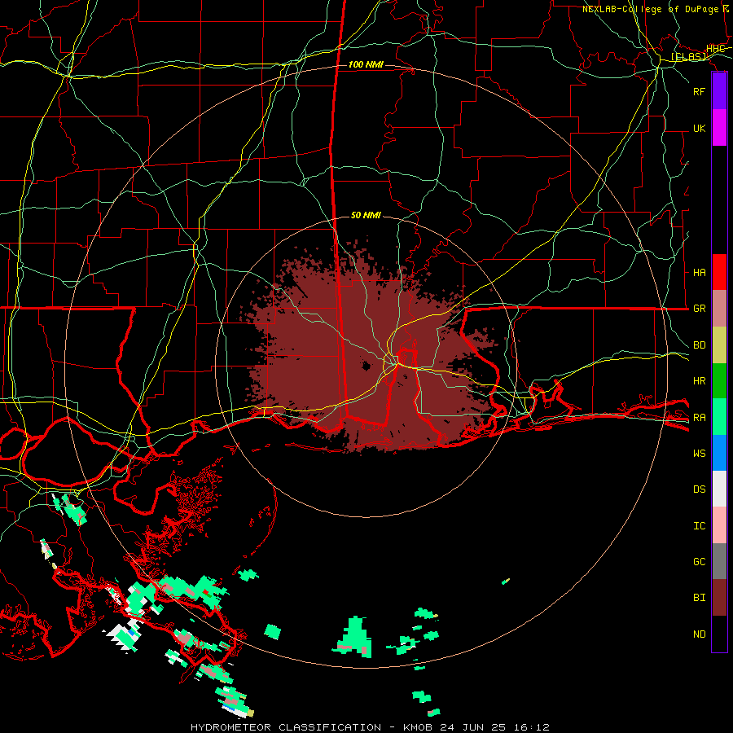Click the KMOB station identifier in the caption
The height and width of the screenshot is (733, 733).
tap(419, 727)
